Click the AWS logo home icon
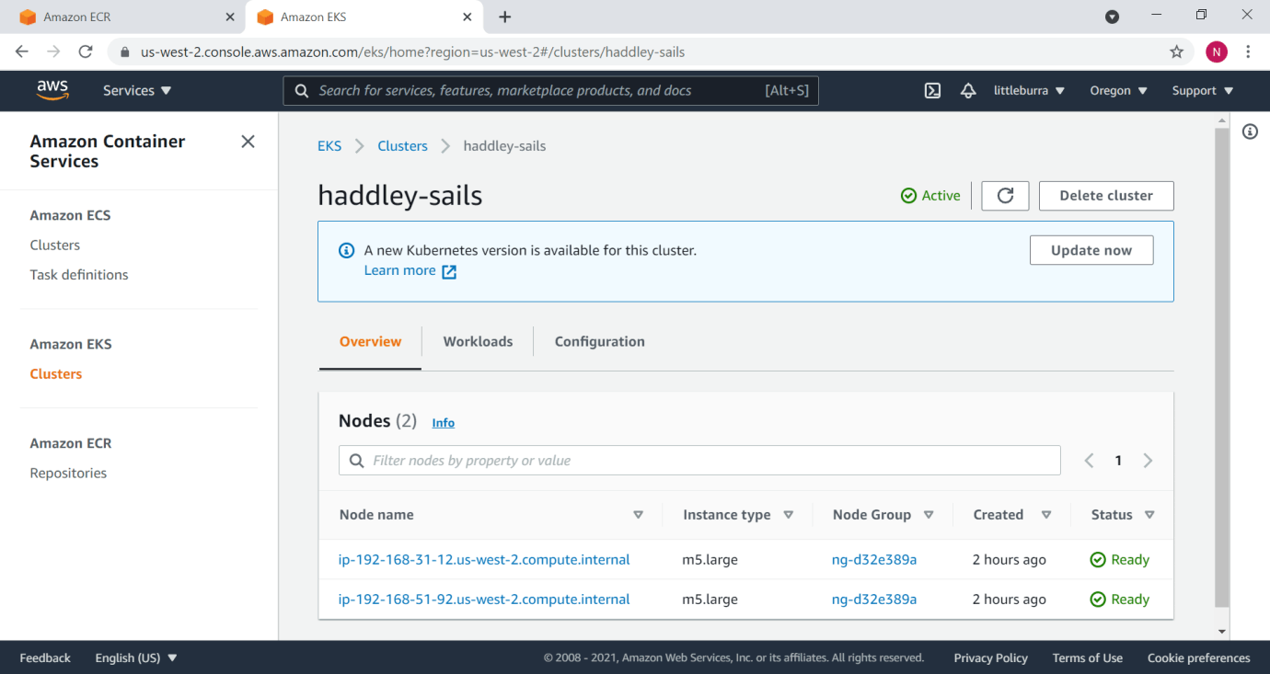The width and height of the screenshot is (1270, 674). pos(52,90)
